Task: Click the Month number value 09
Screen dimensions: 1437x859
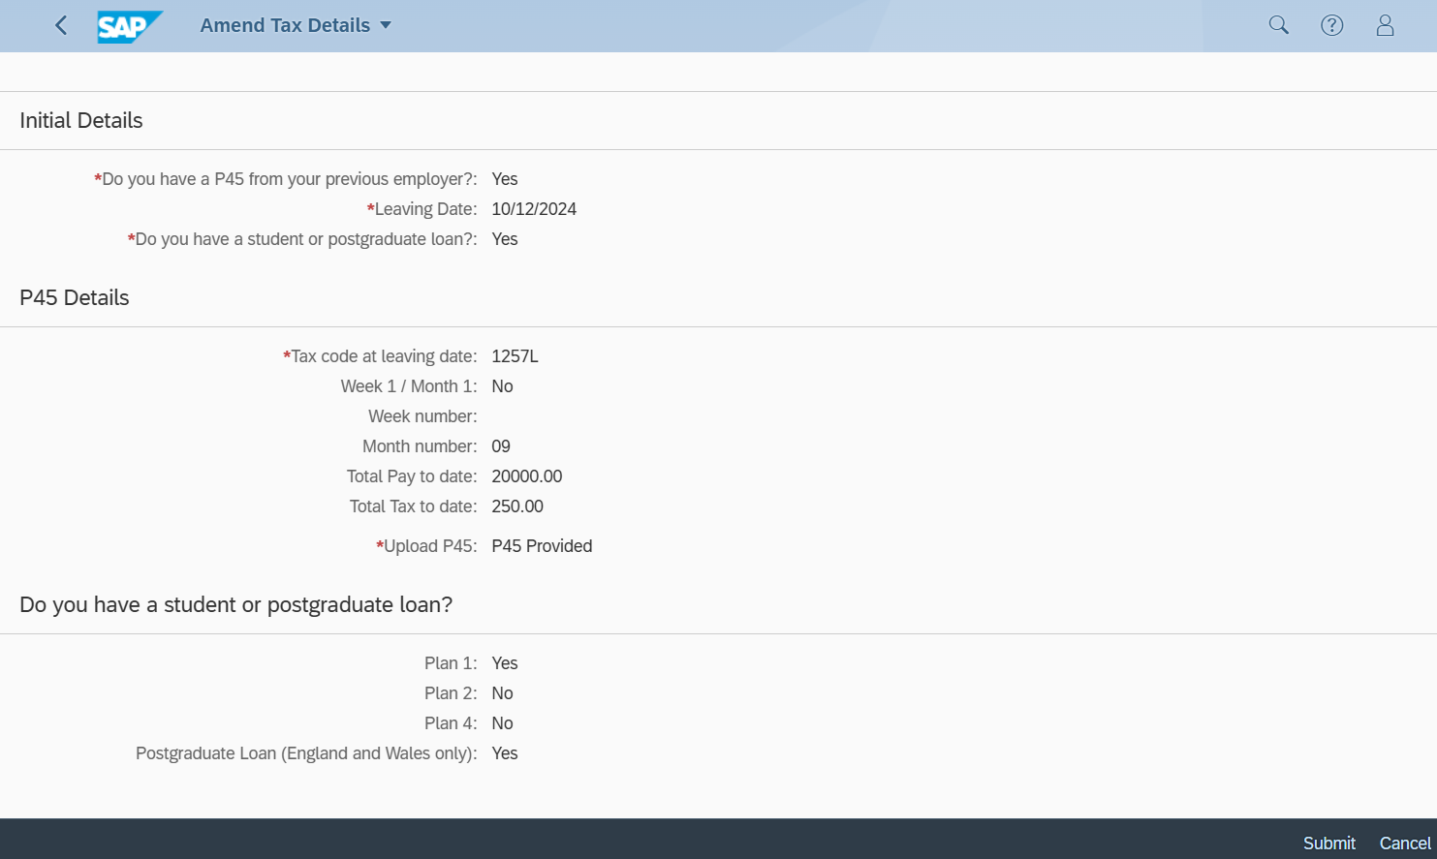Action: (501, 446)
